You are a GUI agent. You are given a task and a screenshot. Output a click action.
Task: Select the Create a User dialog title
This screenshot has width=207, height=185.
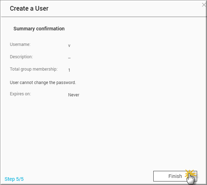pyautogui.click(x=29, y=8)
